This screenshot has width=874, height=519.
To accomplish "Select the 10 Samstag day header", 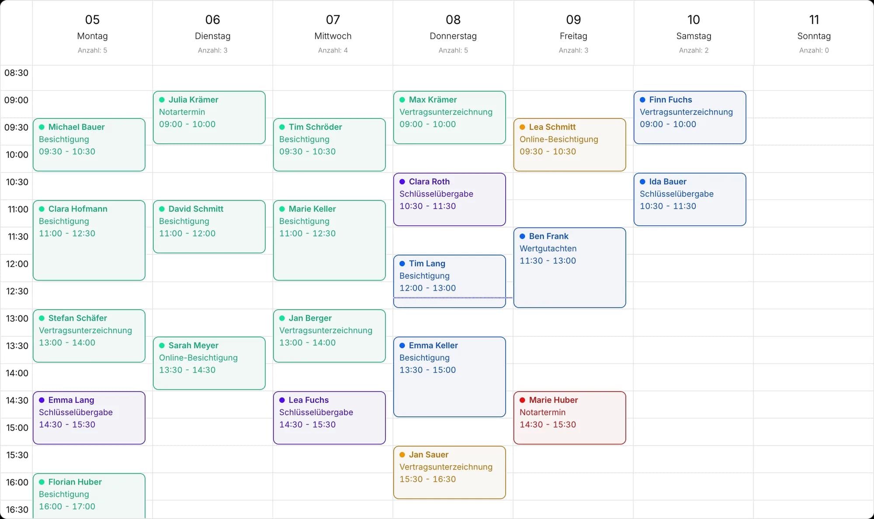I will click(x=694, y=33).
